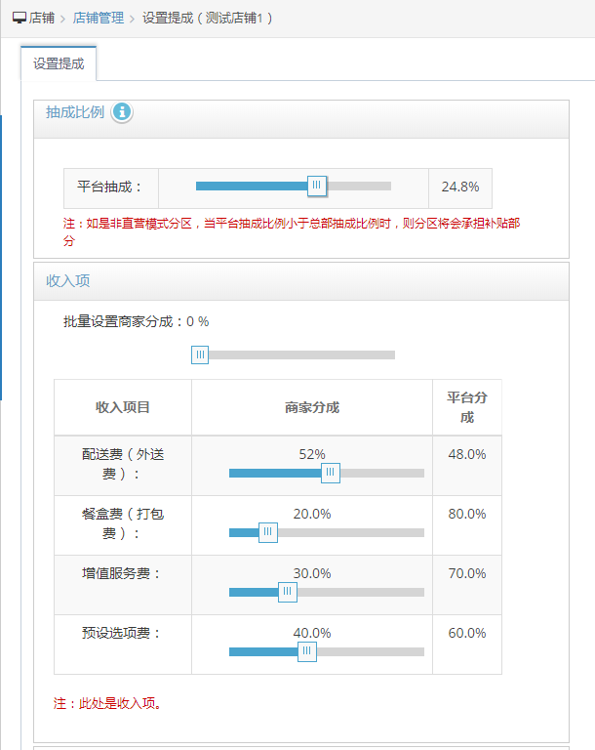Click the info icon beside 抽成比例
Image resolution: width=595 pixels, height=750 pixels.
coord(122,112)
